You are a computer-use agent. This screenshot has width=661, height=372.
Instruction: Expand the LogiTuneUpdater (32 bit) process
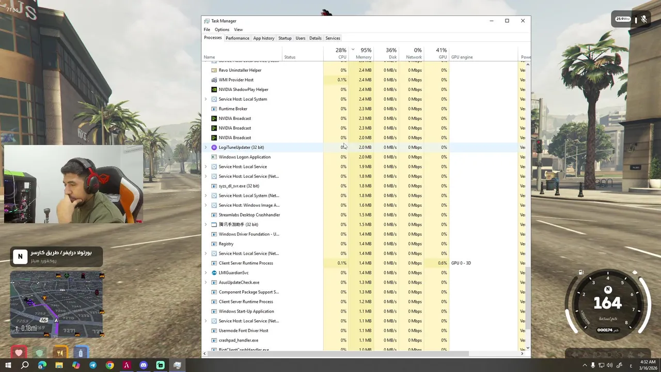[206, 147]
